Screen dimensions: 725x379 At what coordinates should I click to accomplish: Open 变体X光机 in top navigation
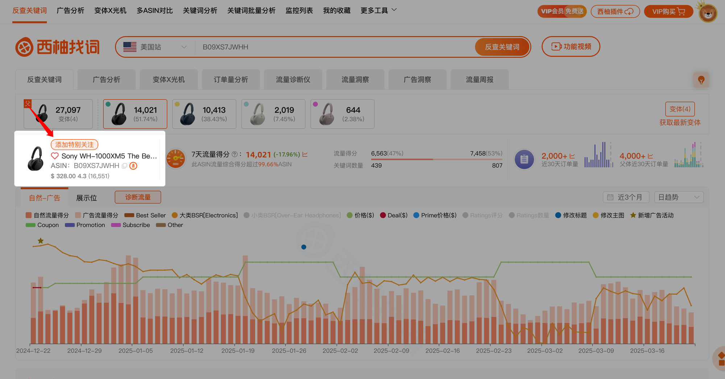point(110,11)
